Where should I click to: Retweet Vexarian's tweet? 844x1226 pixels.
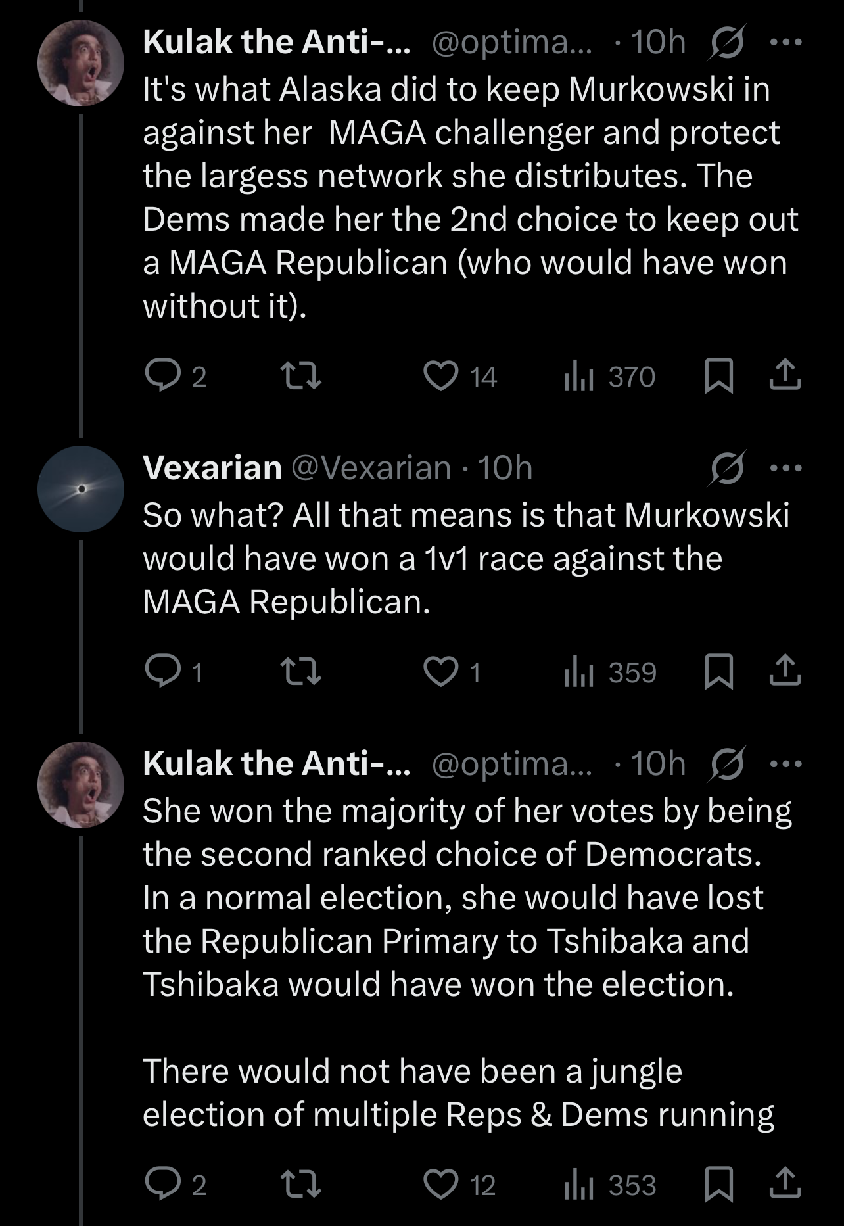click(x=301, y=672)
